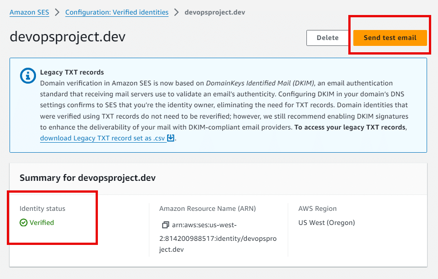Click "To access your legacy TXT records" bold text
This screenshot has width=438, height=279.
(x=350, y=127)
